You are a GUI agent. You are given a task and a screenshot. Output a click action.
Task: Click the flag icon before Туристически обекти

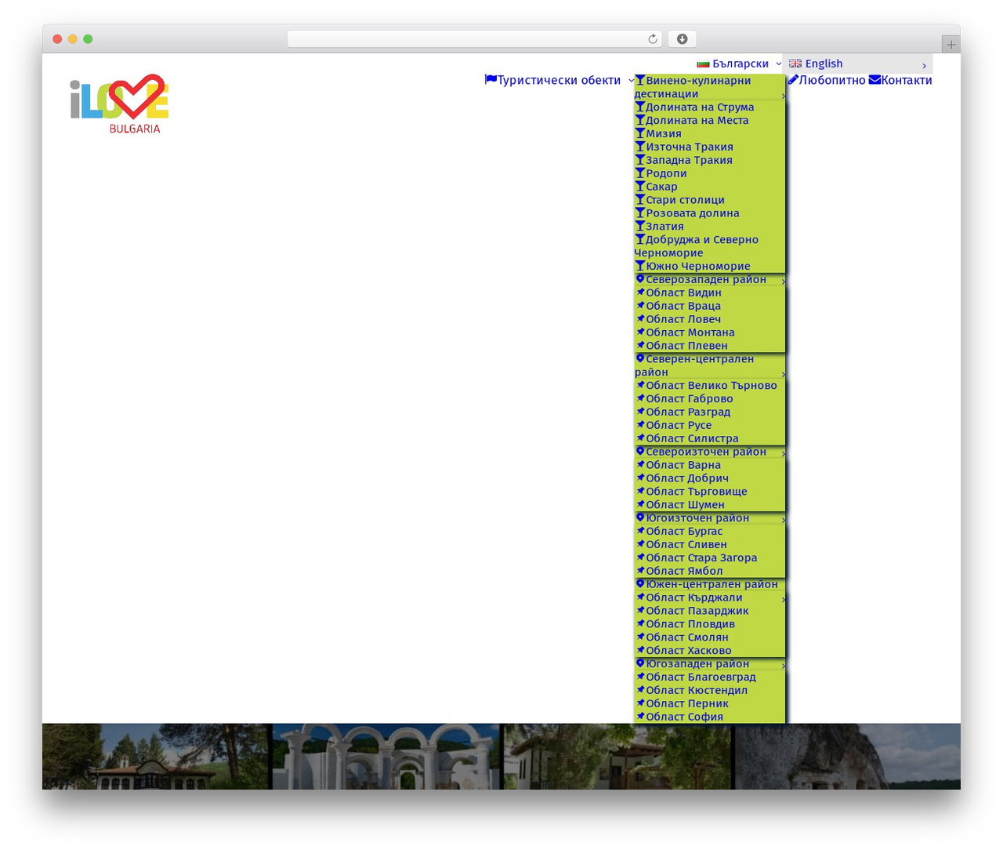(491, 79)
